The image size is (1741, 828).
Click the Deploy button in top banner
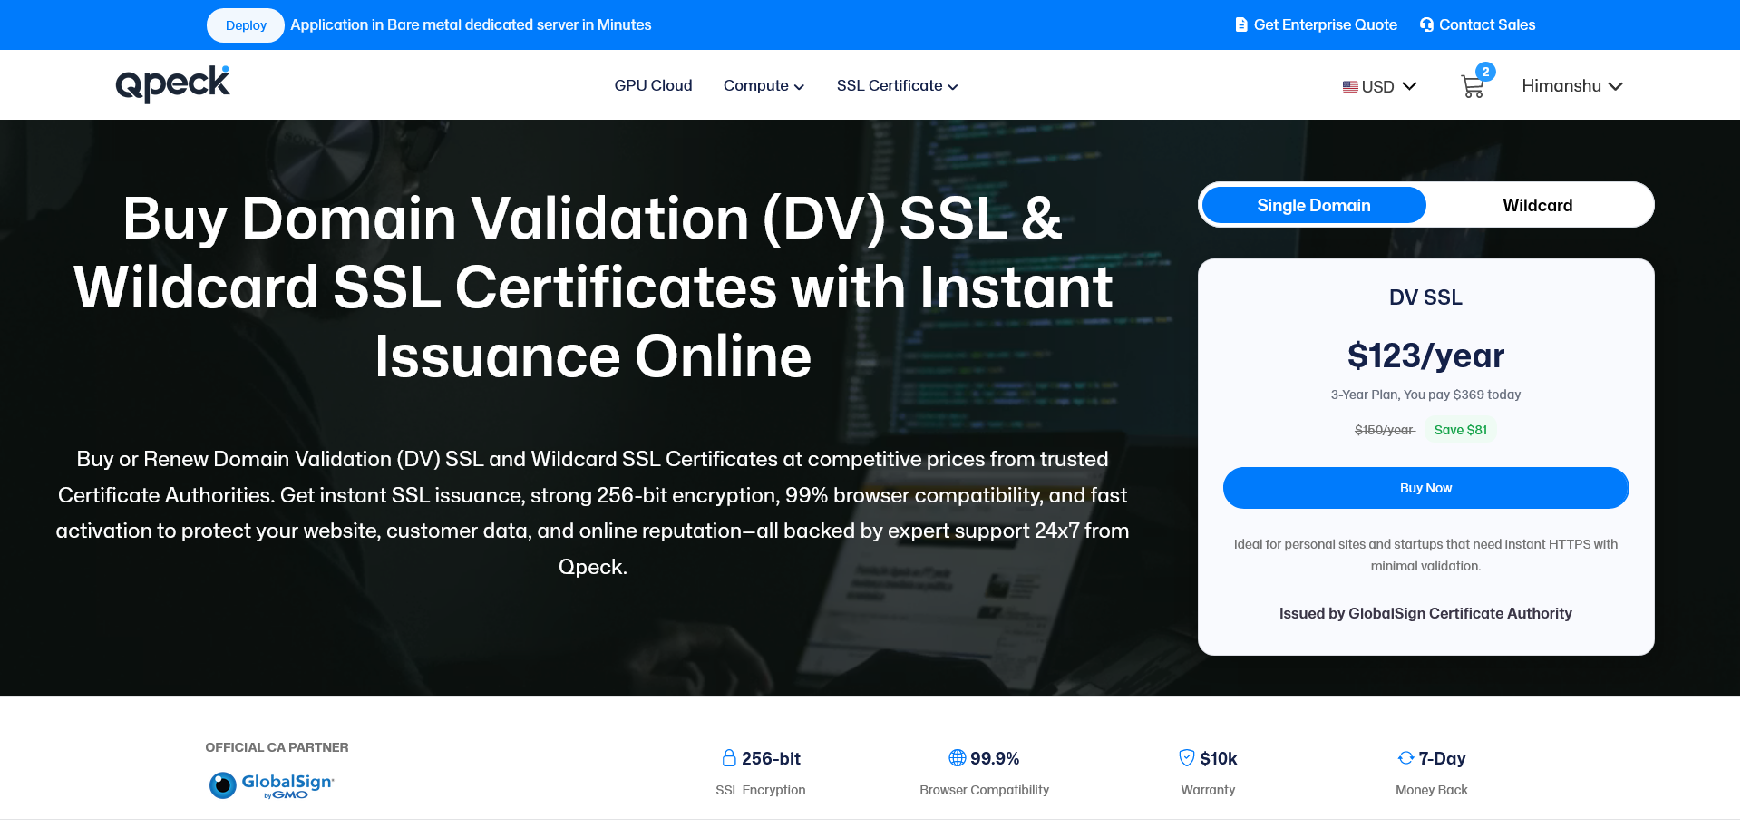click(246, 25)
